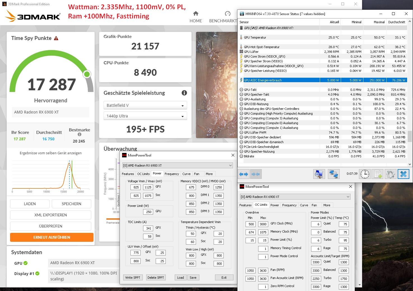Viewport: 413px width, 291px height.
Task: Click the Load button in MorePowerTool
Action: click(x=181, y=278)
